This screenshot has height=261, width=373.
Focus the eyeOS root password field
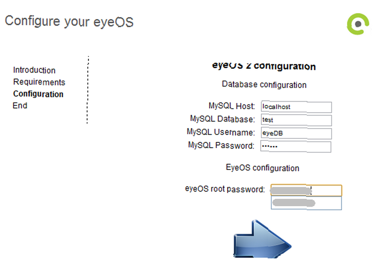[306, 190]
